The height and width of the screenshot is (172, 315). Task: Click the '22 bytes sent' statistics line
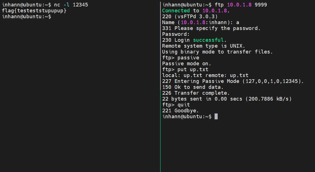(227, 99)
